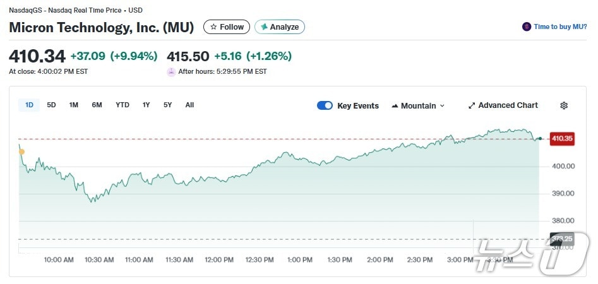Click the sparkle icon on Analyze
Image resolution: width=598 pixels, height=284 pixels.
(264, 27)
